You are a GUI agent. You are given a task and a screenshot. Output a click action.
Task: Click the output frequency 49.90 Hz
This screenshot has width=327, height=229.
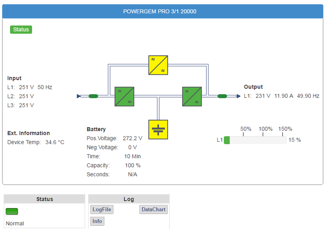tap(308, 96)
